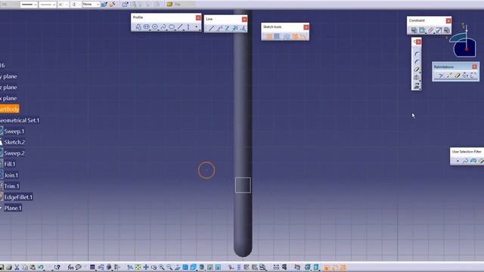Select Join.1 in the specification tree
The image size is (484, 272).
(x=11, y=175)
